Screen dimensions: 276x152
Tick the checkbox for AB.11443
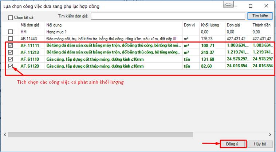coord(11,39)
